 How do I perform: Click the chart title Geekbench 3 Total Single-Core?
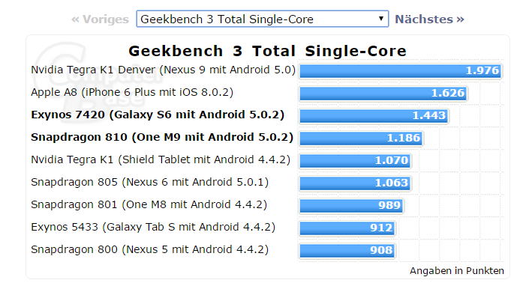pyautogui.click(x=267, y=51)
